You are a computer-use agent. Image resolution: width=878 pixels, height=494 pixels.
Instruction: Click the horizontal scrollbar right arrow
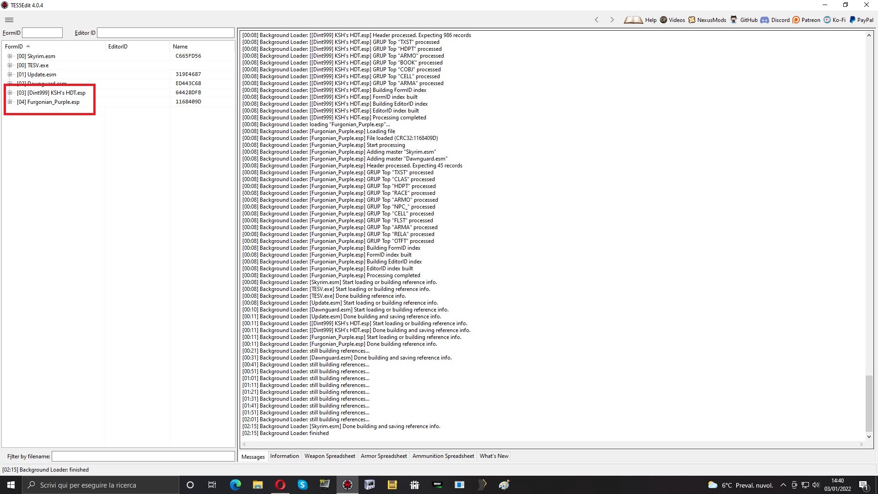click(862, 445)
